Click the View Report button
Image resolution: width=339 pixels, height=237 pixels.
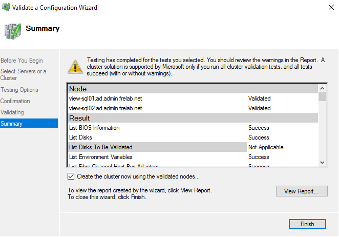coord(301,191)
